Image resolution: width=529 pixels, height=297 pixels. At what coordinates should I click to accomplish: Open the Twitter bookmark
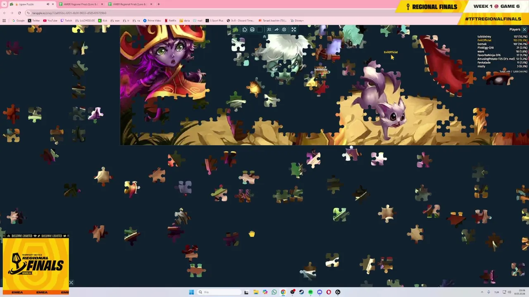(34, 21)
